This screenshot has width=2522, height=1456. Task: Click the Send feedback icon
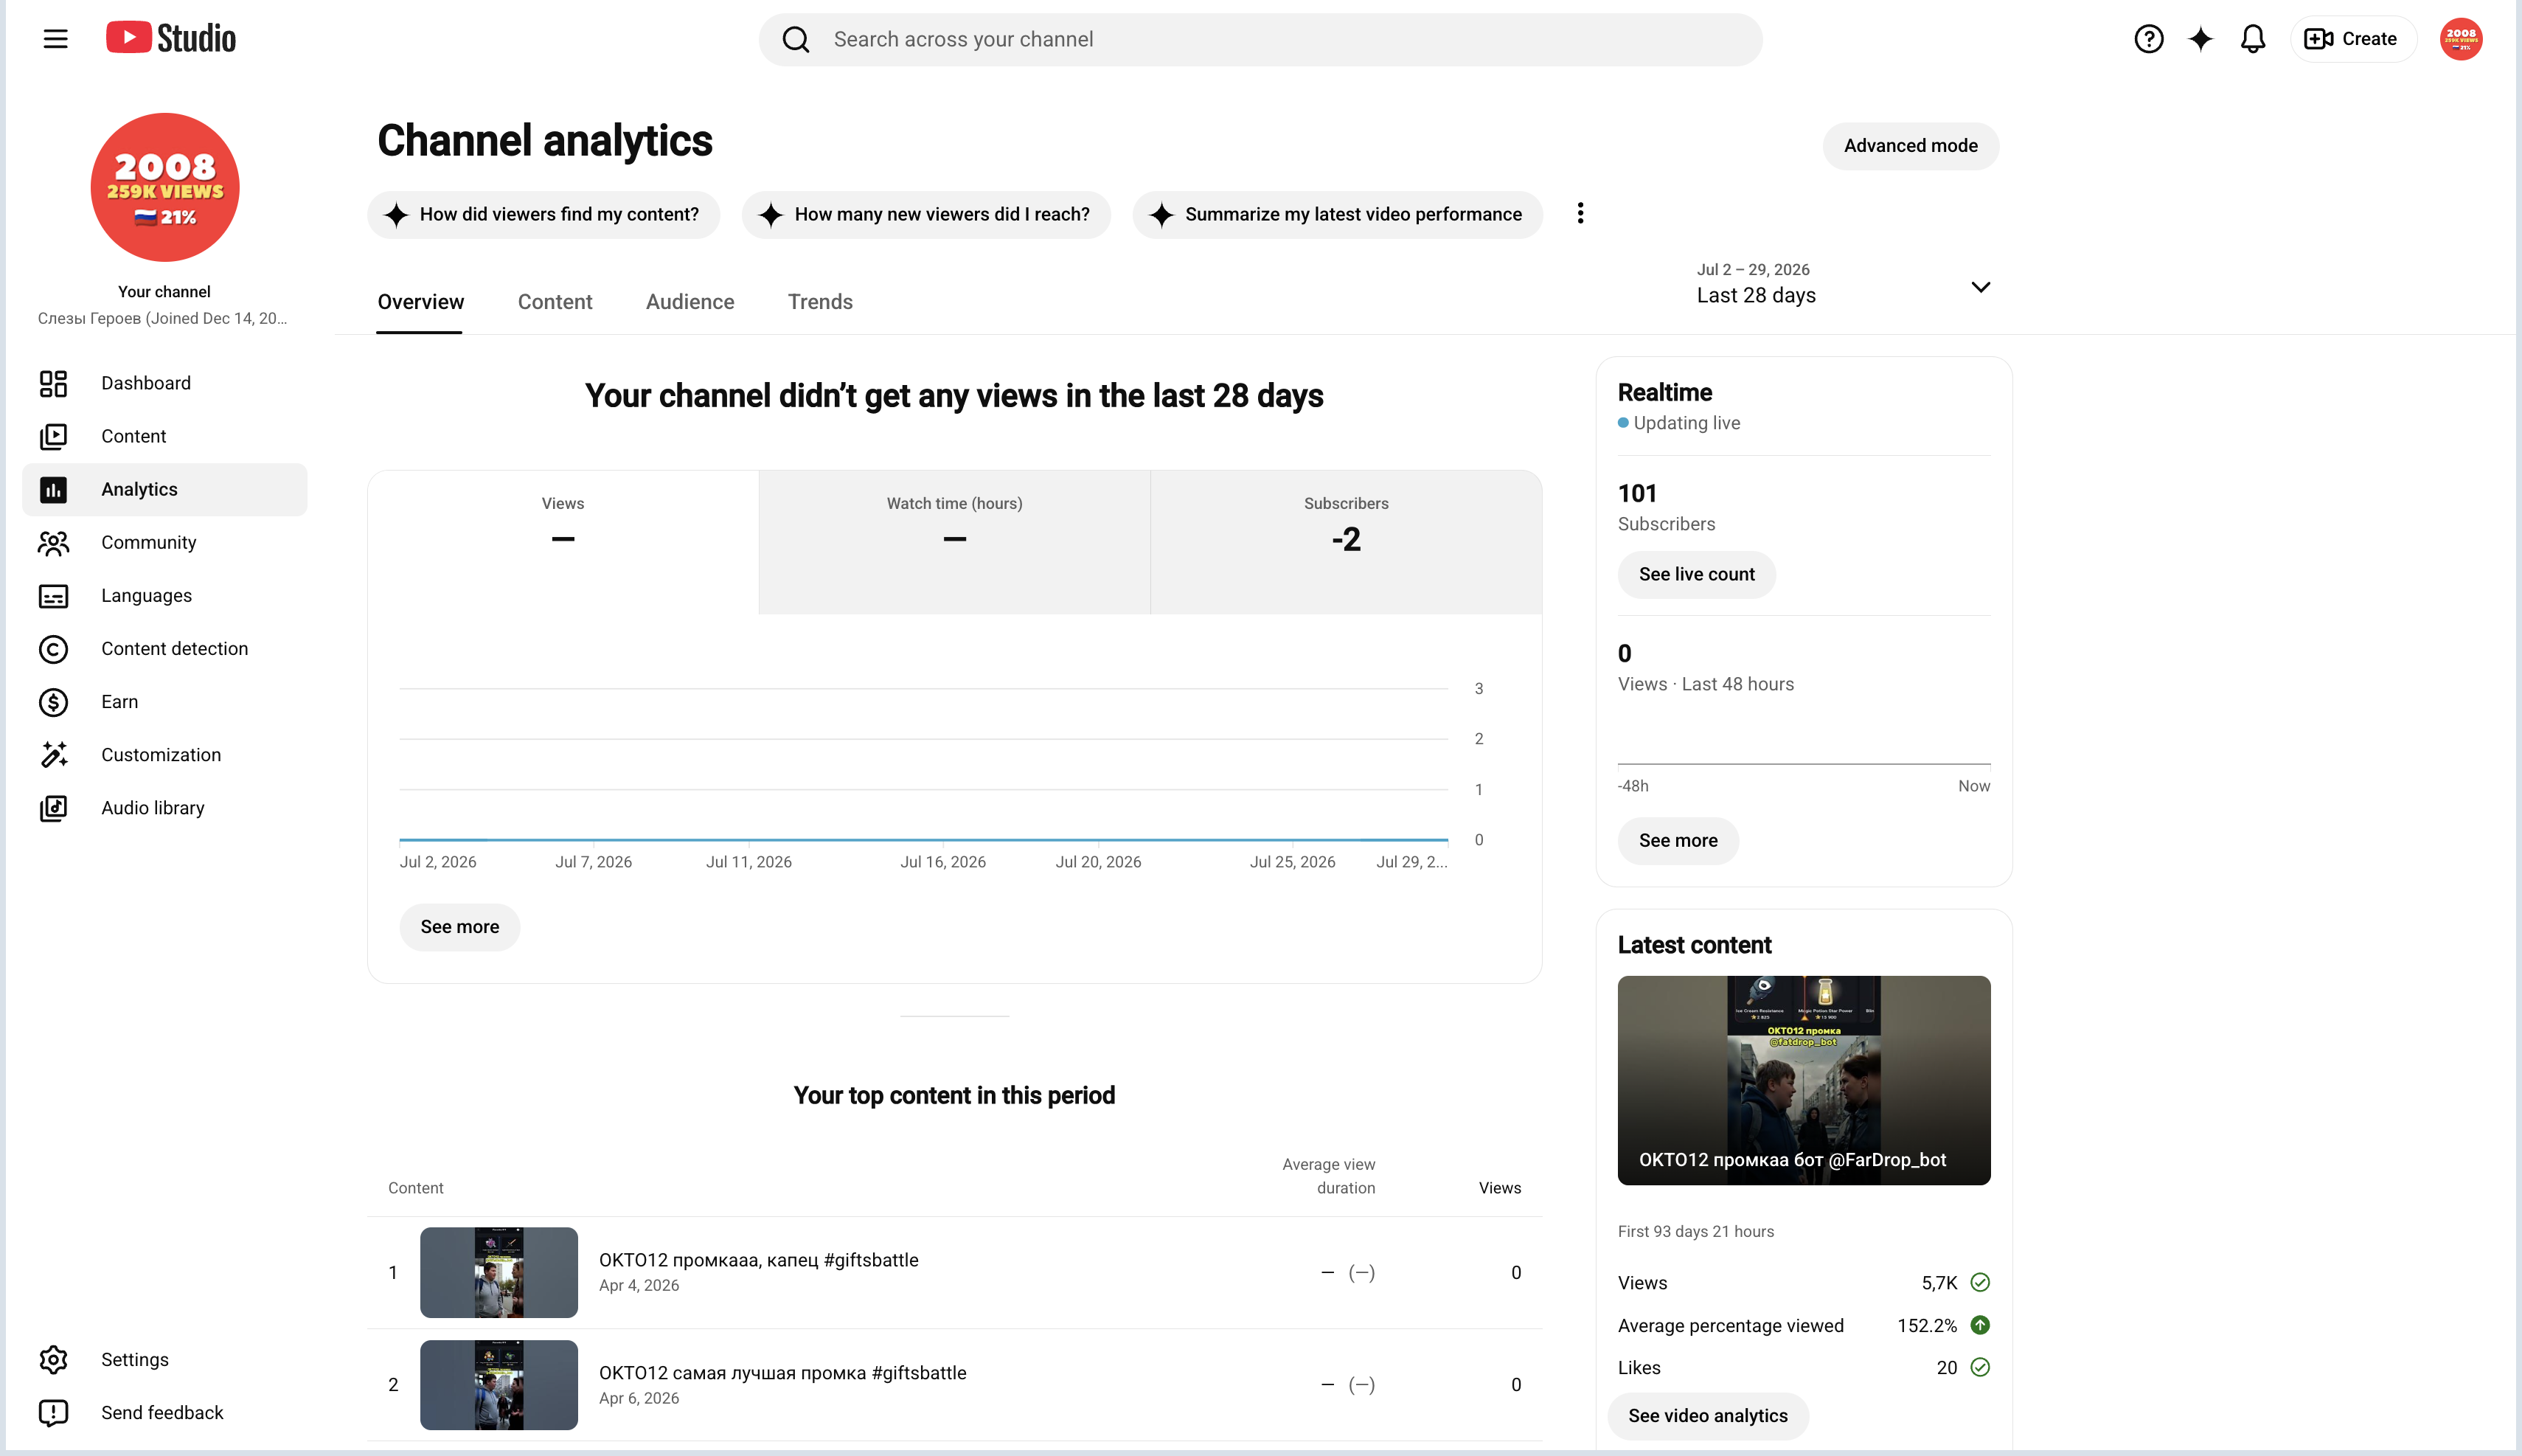click(x=53, y=1412)
